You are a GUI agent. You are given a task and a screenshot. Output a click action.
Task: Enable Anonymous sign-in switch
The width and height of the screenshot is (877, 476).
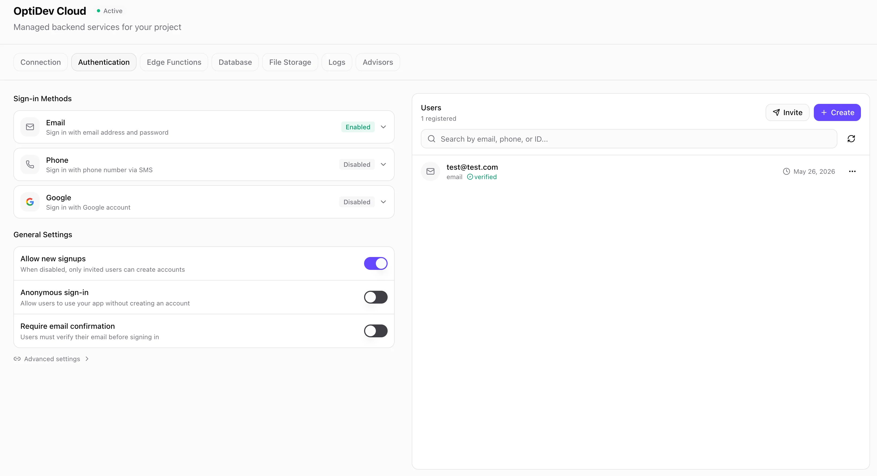click(376, 297)
